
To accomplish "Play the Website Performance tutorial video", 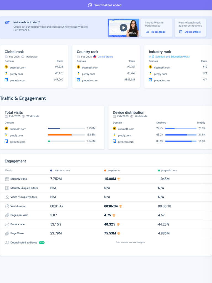I will pos(123,28).
